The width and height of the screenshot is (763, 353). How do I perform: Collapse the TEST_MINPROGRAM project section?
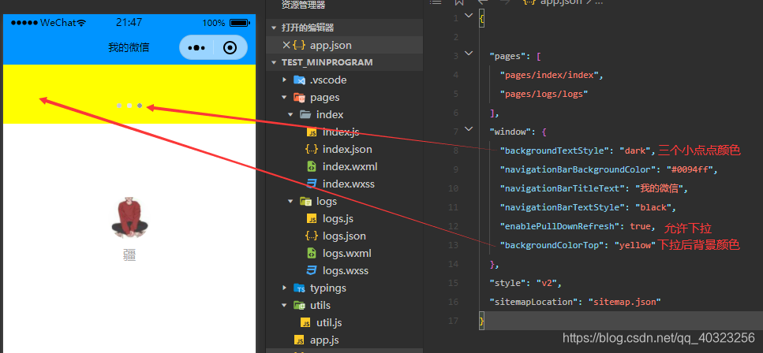pos(274,63)
